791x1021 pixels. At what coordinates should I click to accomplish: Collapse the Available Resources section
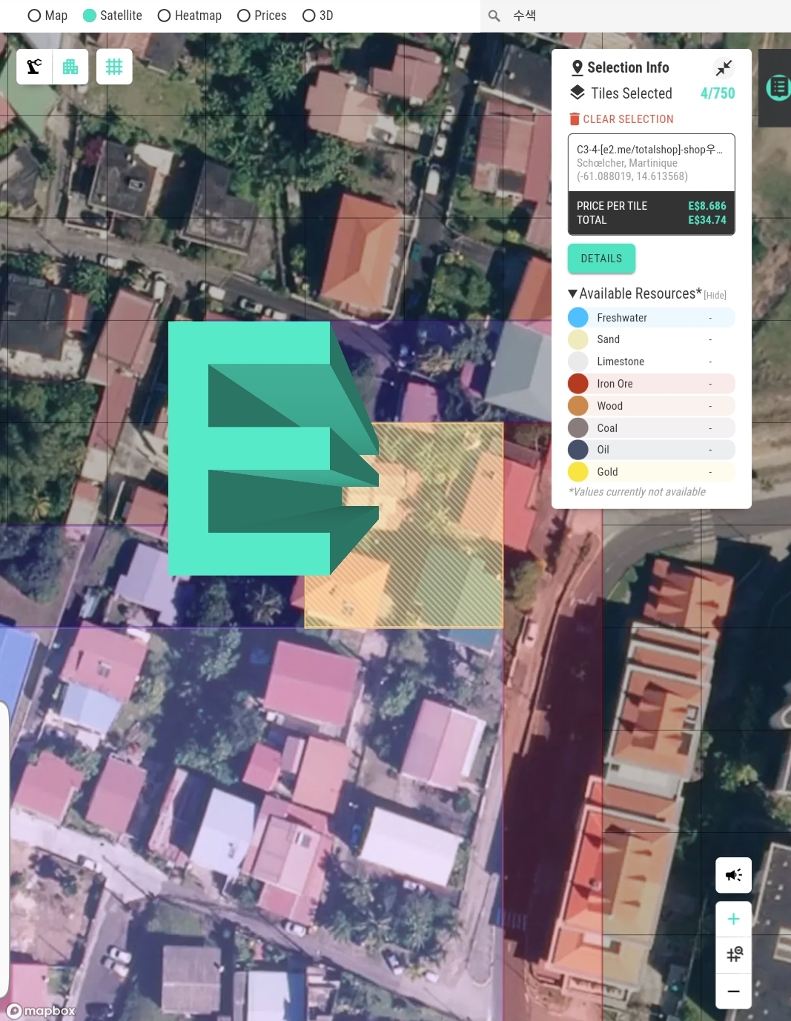click(572, 293)
